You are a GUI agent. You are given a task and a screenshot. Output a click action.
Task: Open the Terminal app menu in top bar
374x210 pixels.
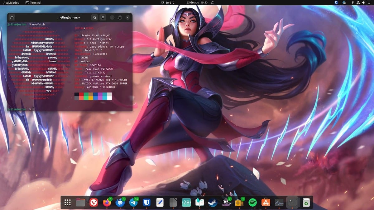pos(33,2)
